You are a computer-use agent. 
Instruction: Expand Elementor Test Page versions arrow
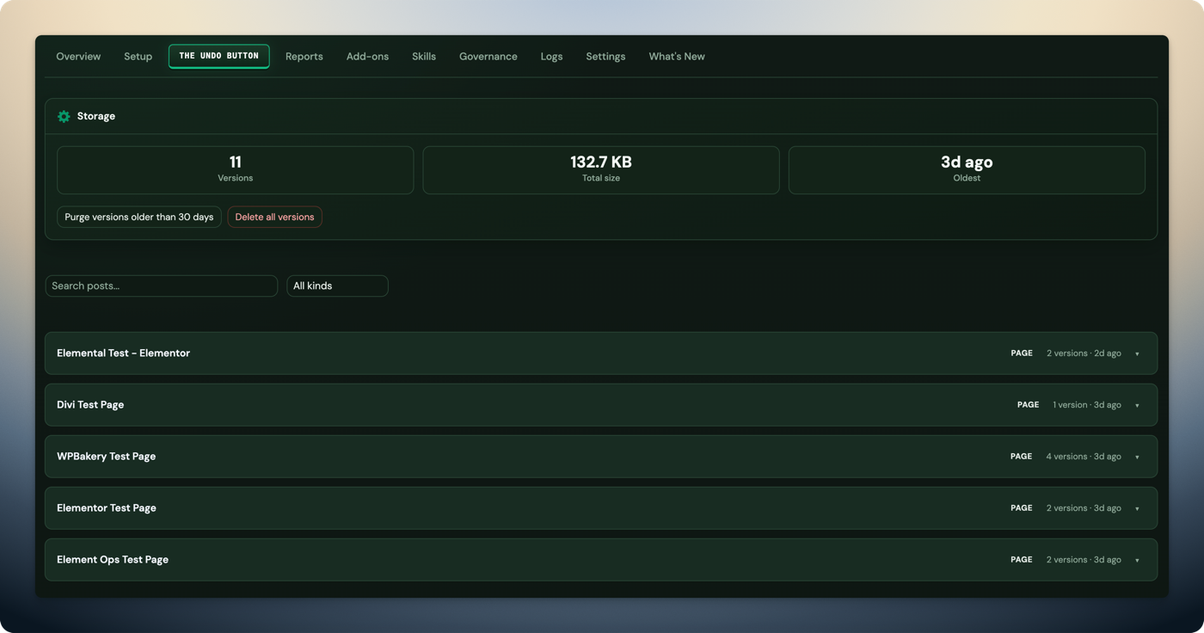click(x=1137, y=508)
